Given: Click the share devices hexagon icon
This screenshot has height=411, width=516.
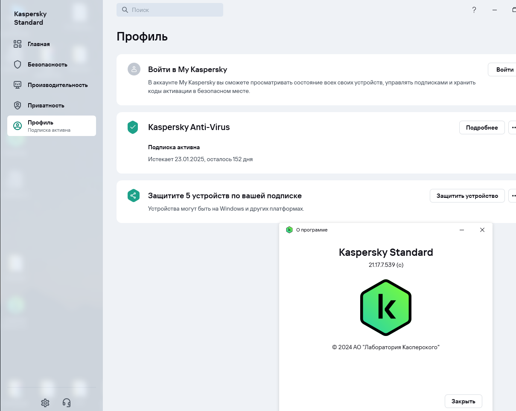Looking at the screenshot, I should tap(133, 196).
